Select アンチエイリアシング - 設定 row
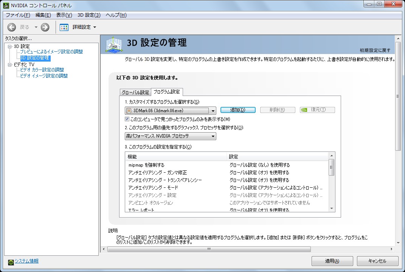 (227, 195)
